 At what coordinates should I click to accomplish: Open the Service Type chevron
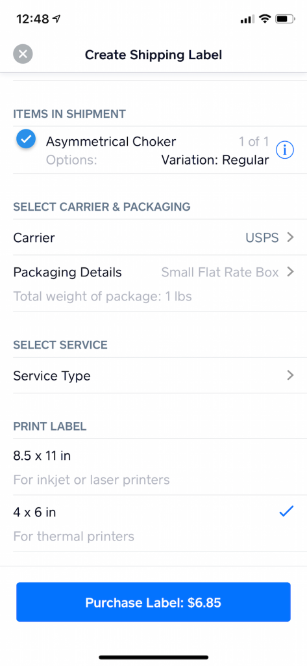(291, 375)
